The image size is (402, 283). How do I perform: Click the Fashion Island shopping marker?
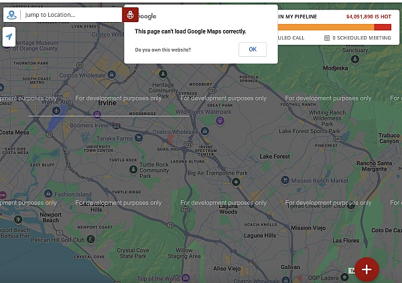pos(48,193)
